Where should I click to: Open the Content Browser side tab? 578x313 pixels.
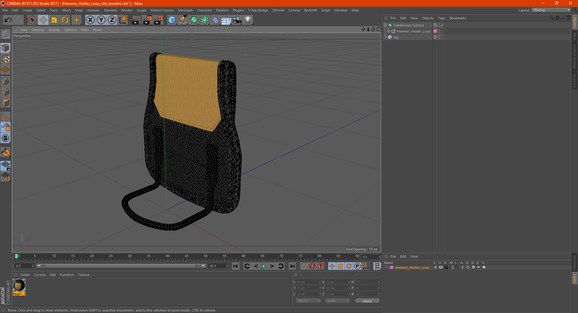(574, 57)
